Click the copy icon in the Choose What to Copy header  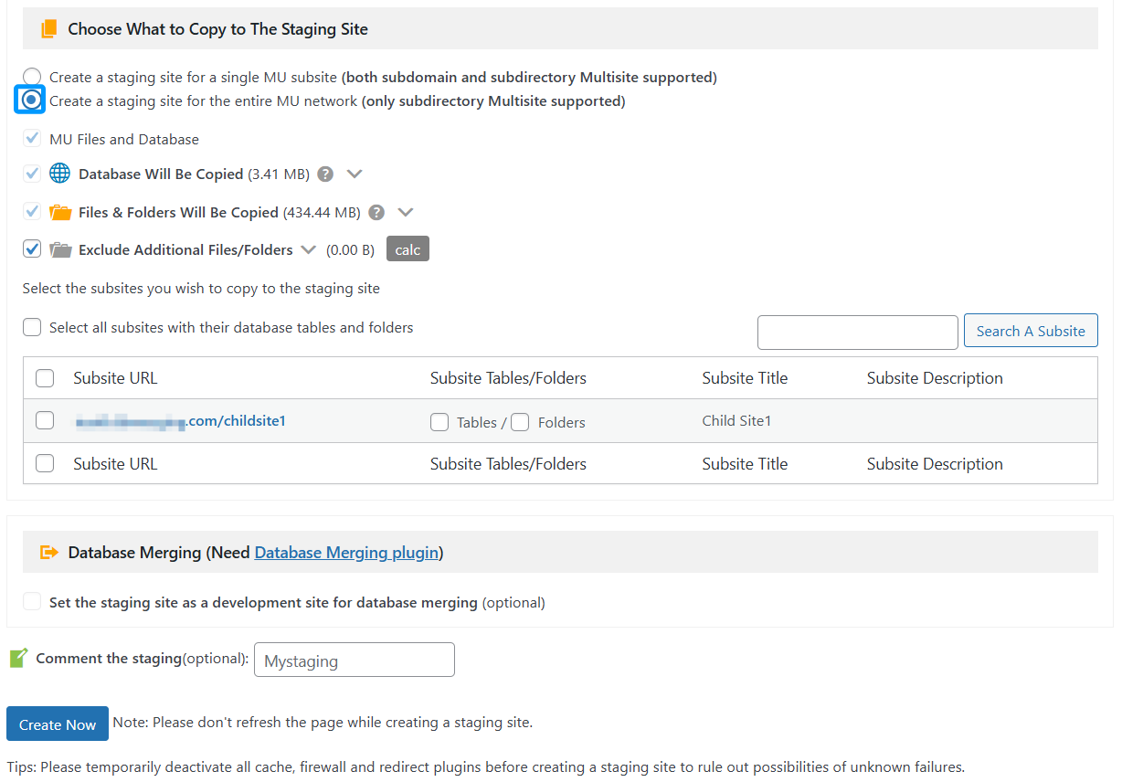click(x=49, y=29)
